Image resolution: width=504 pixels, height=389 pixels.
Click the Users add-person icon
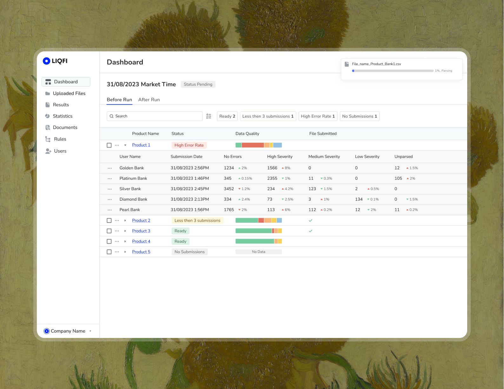point(48,151)
